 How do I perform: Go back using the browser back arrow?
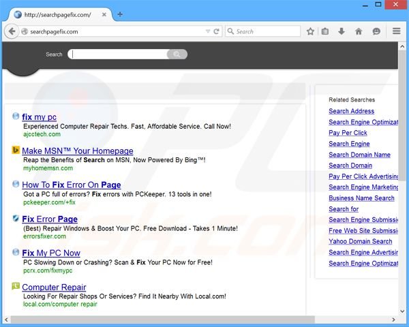pos(12,31)
